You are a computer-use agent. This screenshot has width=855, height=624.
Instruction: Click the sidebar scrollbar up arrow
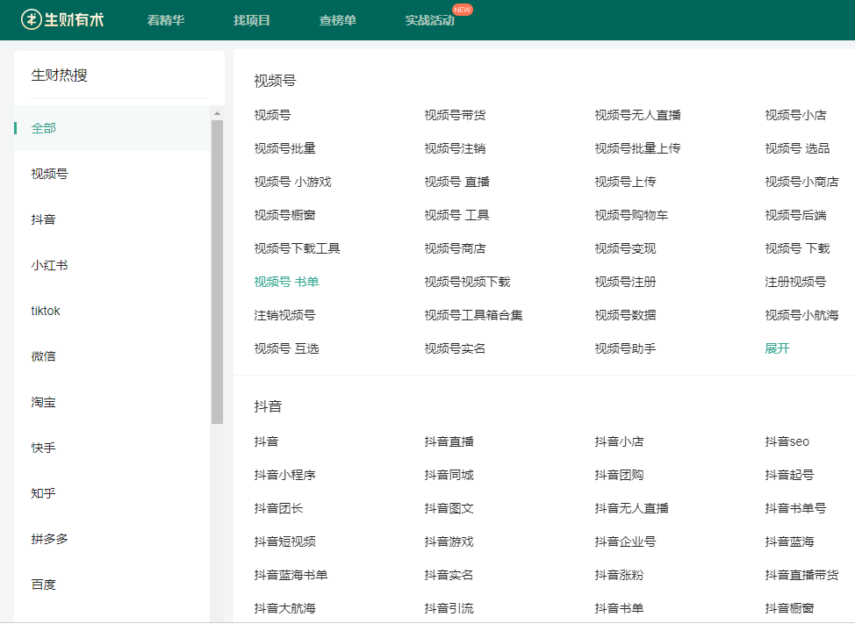pyautogui.click(x=217, y=113)
